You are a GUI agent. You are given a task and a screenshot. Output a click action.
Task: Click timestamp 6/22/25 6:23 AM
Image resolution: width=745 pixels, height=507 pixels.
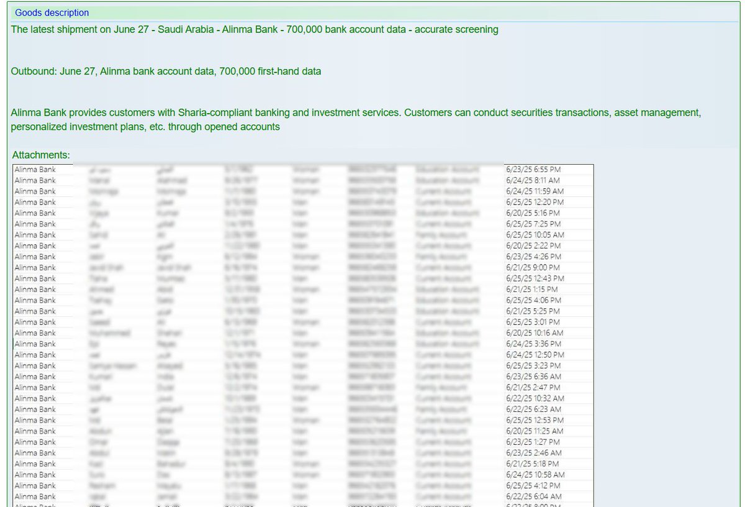tap(533, 409)
